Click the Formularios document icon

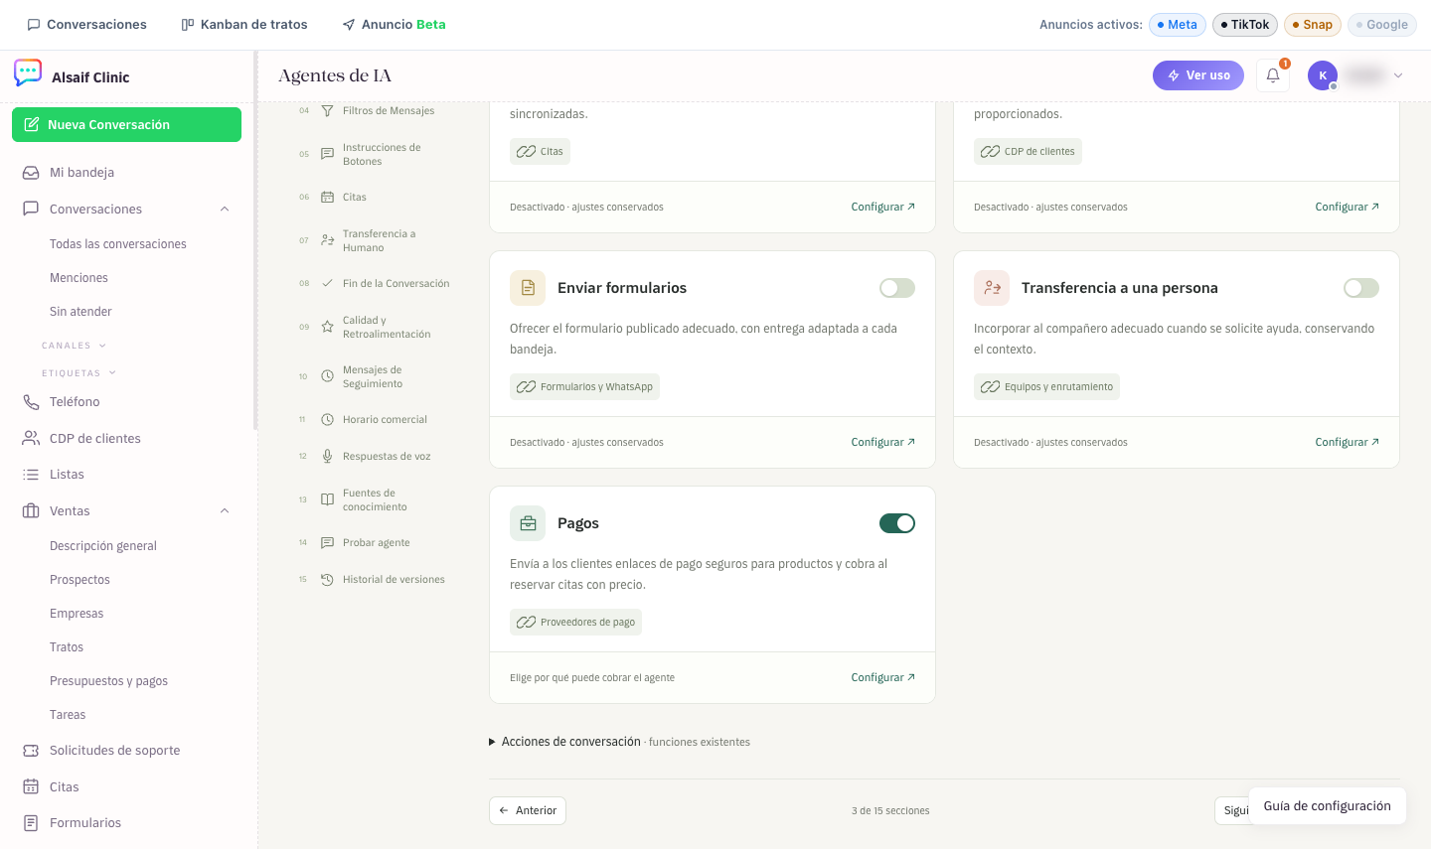31,823
